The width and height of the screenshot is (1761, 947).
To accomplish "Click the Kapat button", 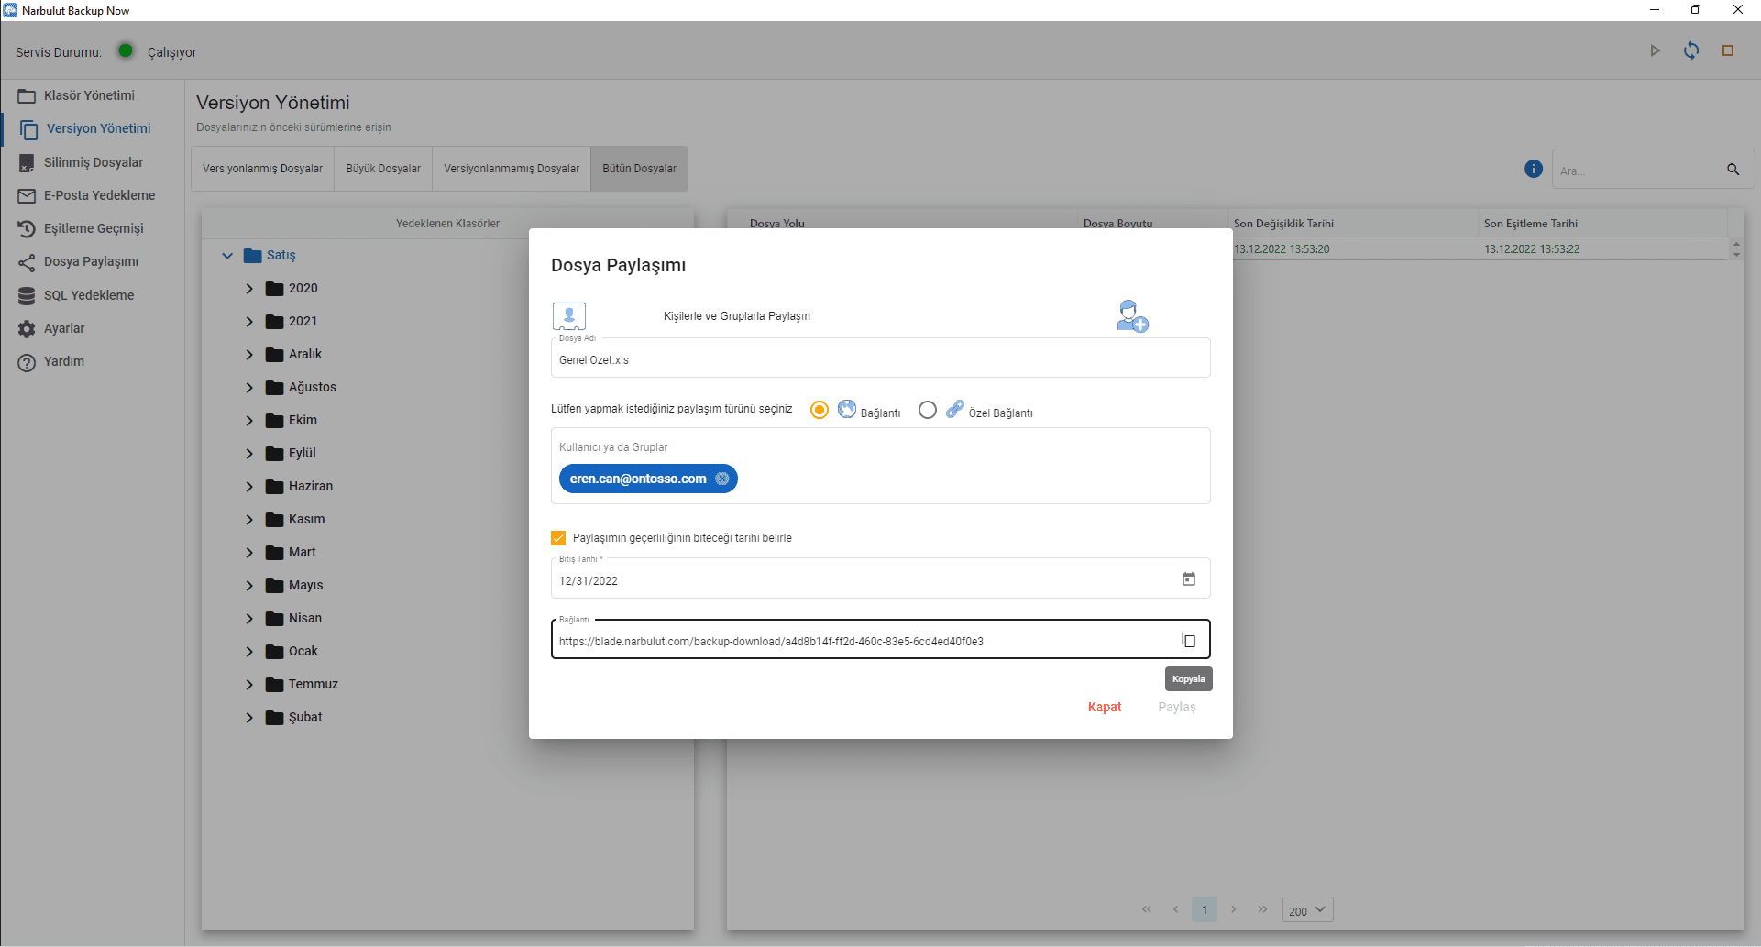I will point(1104,707).
